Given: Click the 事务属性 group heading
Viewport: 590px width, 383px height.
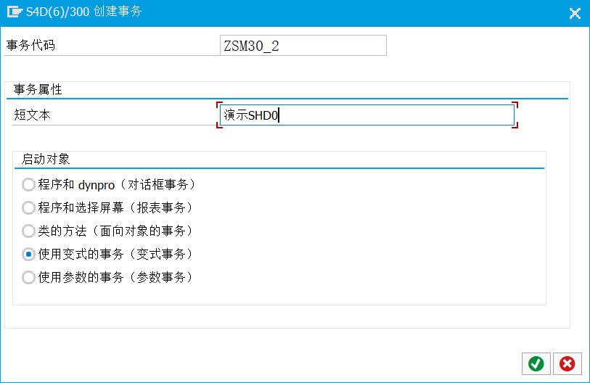Looking at the screenshot, I should tap(38, 89).
